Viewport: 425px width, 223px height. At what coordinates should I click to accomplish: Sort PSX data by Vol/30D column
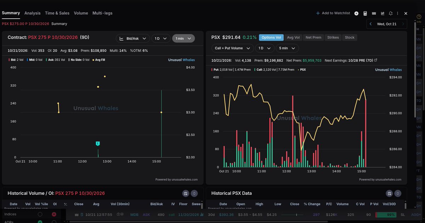[389, 204]
